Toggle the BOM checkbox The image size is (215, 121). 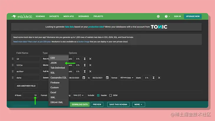110,95
